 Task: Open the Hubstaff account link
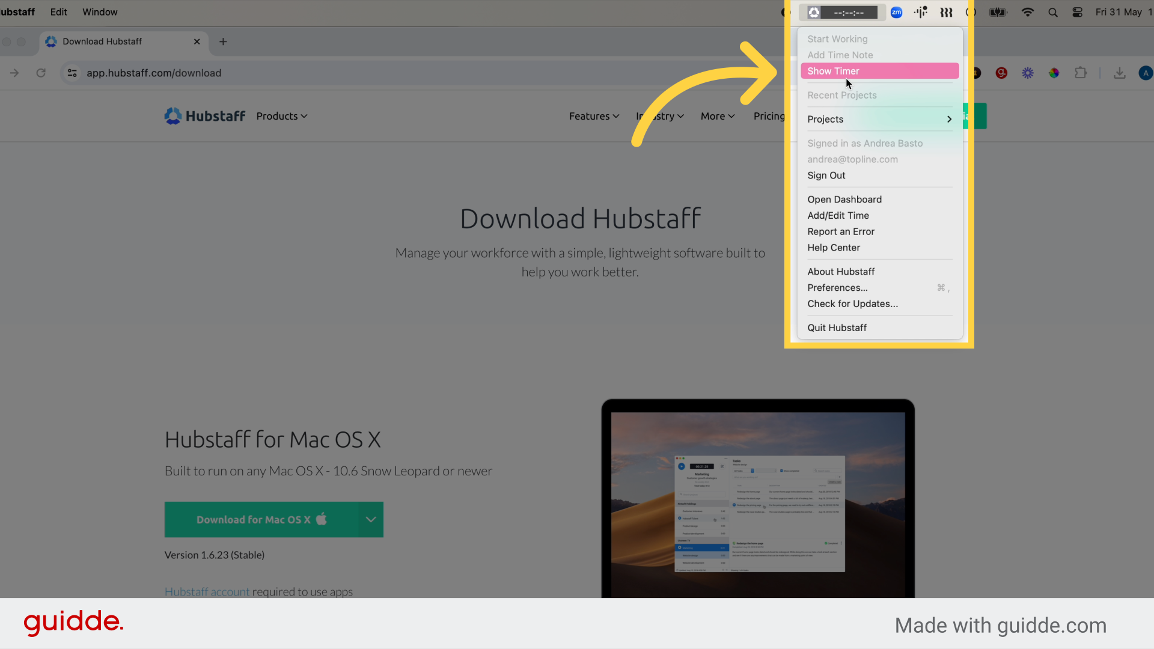click(x=207, y=591)
